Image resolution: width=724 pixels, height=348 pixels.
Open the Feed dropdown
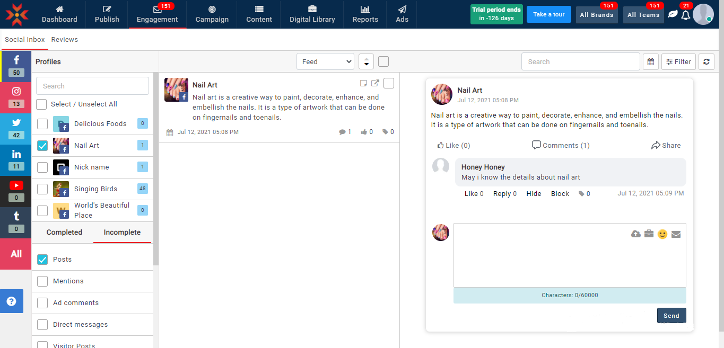(x=325, y=61)
